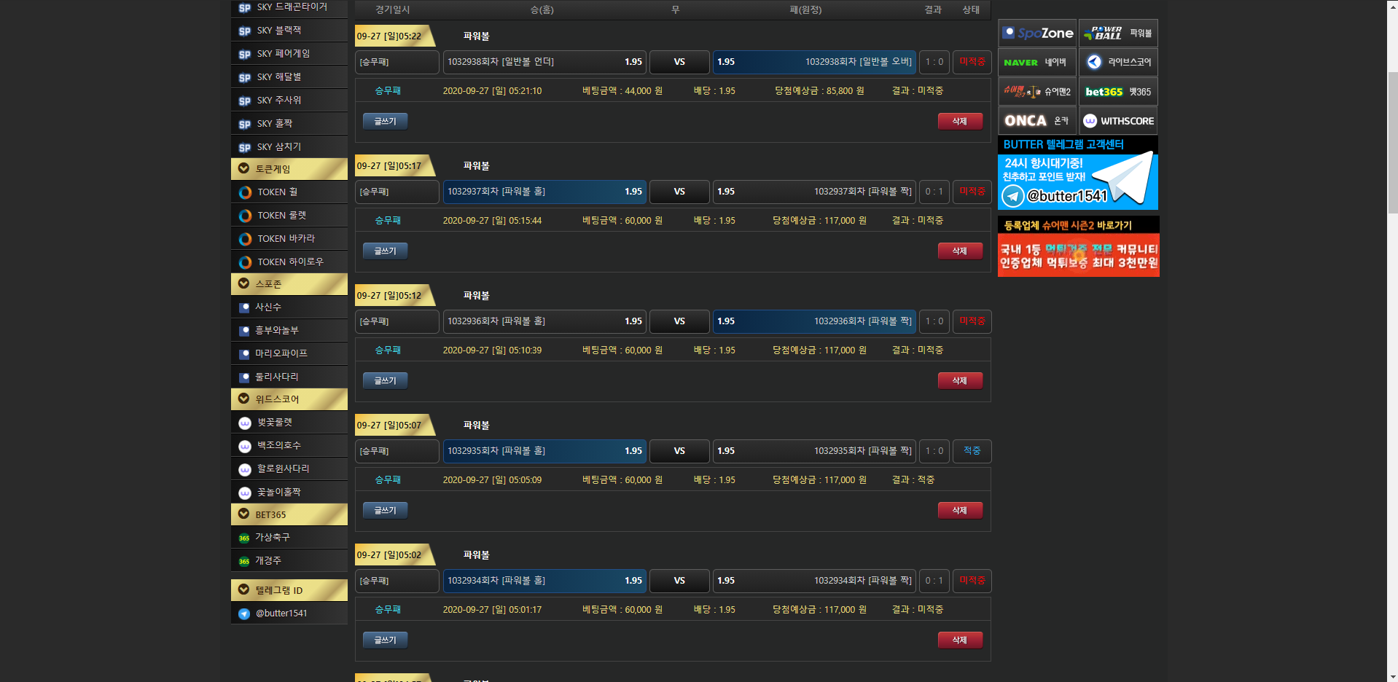Click the ONCA 온카 logo tile
Viewport: 1398px width, 682px height.
[1037, 121]
